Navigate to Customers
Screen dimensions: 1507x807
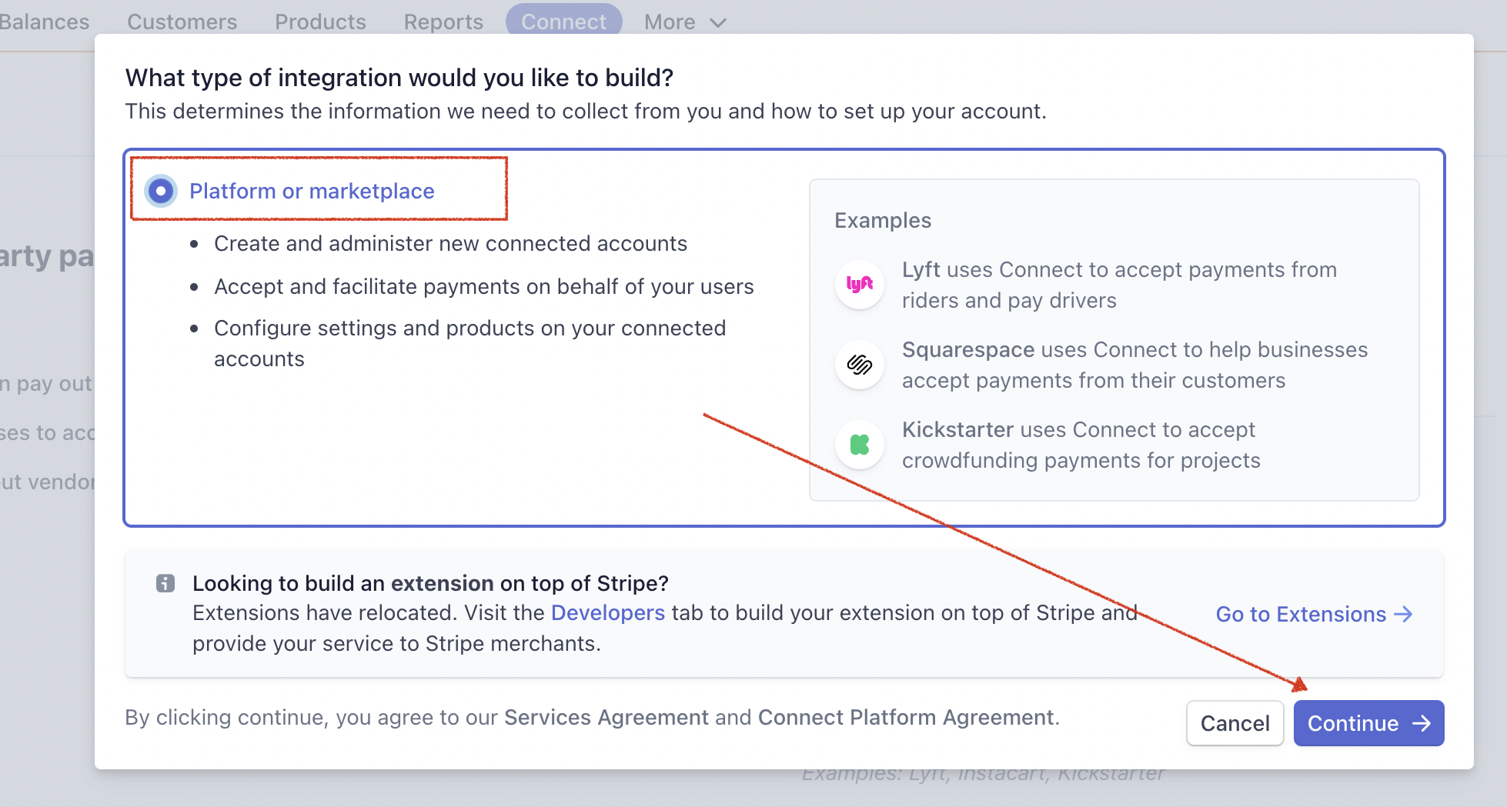point(182,22)
